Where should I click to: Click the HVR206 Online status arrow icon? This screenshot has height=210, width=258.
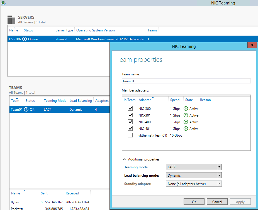[25, 39]
